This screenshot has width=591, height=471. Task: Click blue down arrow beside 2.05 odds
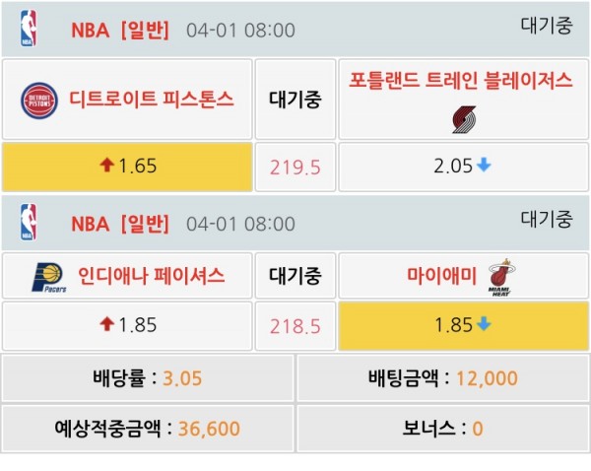click(484, 166)
